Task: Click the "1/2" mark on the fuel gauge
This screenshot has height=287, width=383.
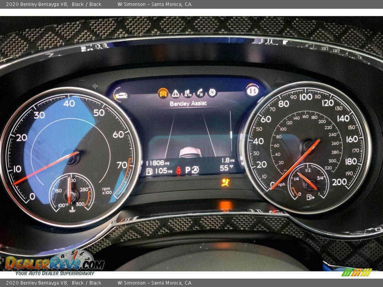Action: coord(308,170)
